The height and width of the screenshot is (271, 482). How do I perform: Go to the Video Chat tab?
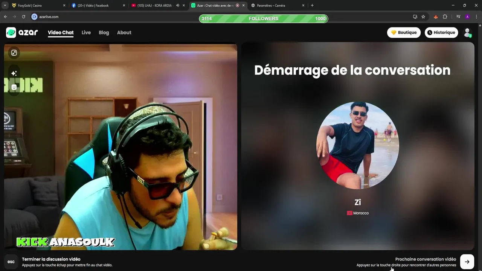point(61,32)
